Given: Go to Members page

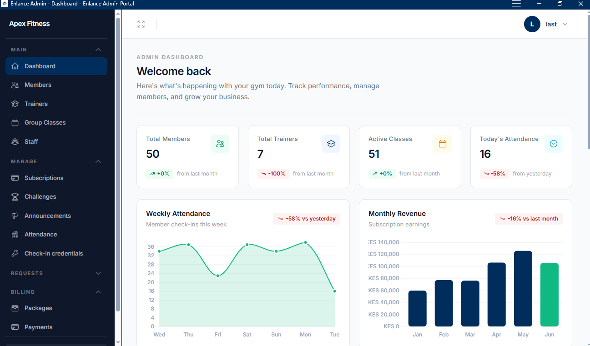Looking at the screenshot, I should [56, 85].
